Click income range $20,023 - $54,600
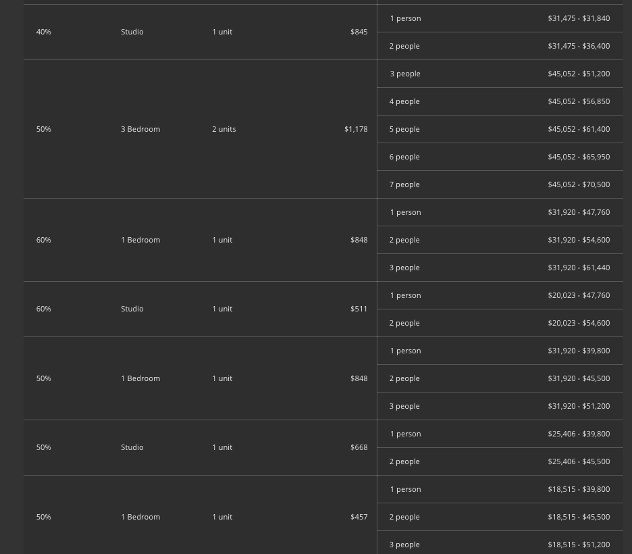Image resolution: width=632 pixels, height=554 pixels. coord(579,323)
